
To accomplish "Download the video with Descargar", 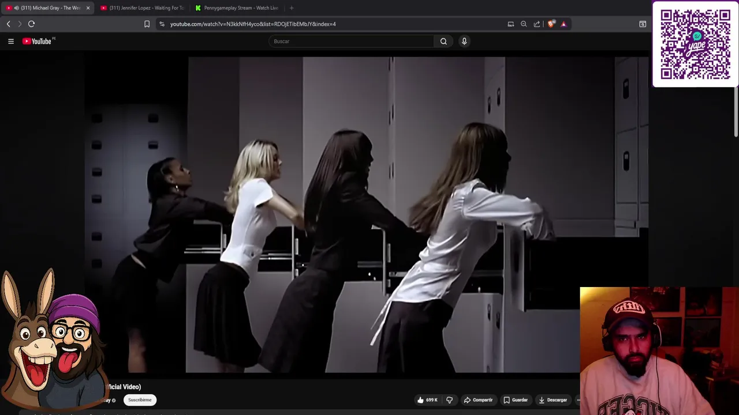I will (x=553, y=400).
